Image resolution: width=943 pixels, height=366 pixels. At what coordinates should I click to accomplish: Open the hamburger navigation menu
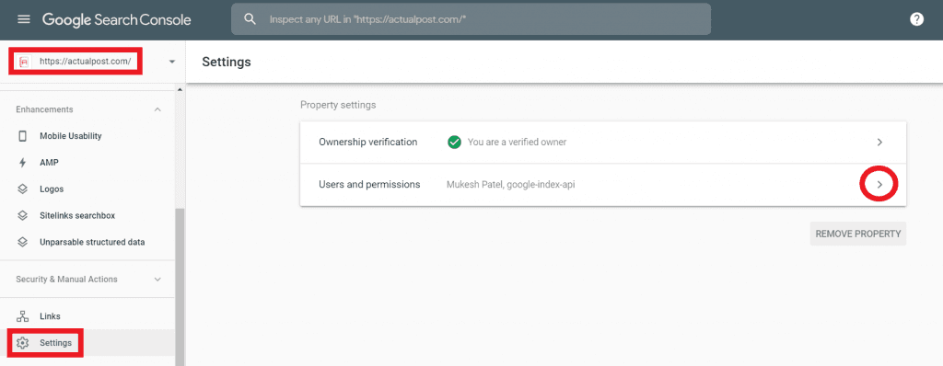[23, 19]
